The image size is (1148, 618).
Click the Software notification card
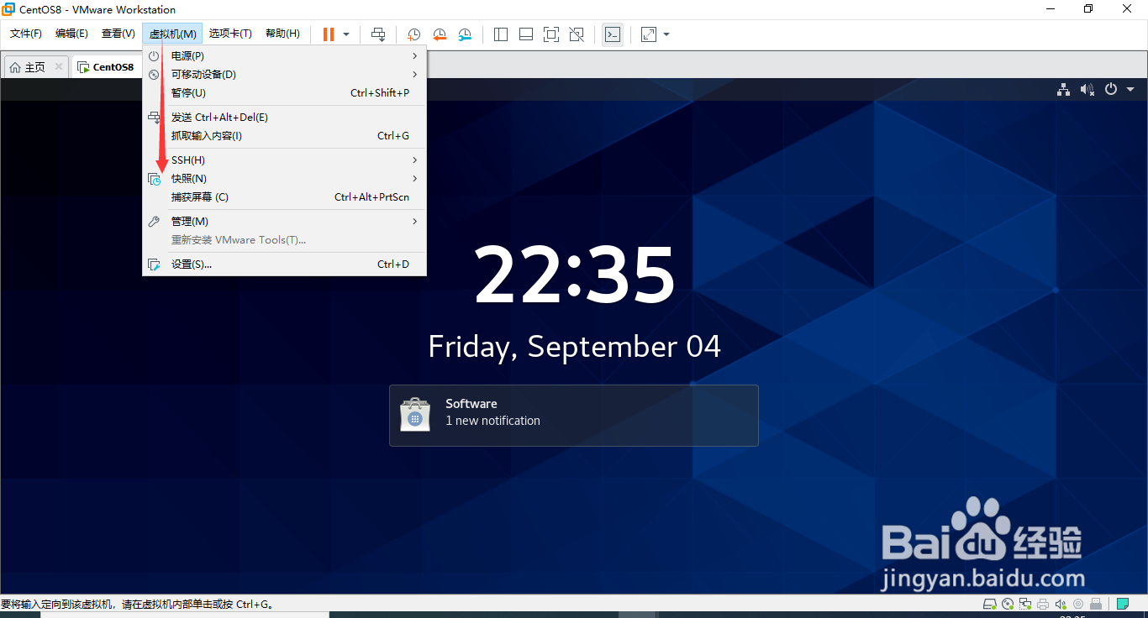pos(574,415)
